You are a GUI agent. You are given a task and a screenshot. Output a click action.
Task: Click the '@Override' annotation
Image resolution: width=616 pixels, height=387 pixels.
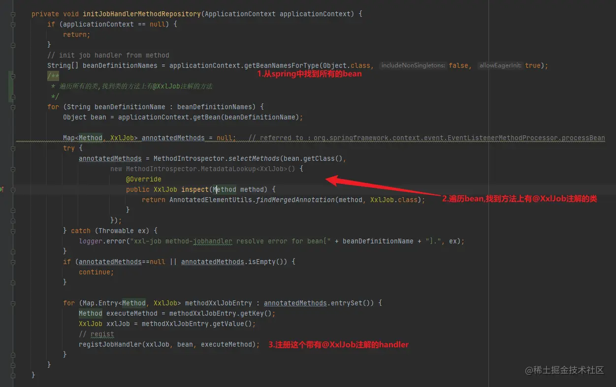[144, 179]
